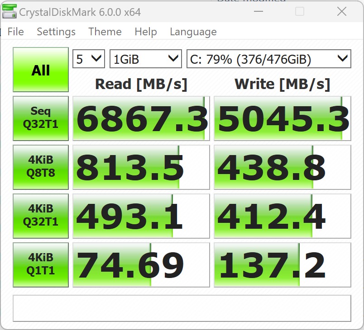This screenshot has width=364, height=330.
Task: Expand the test count dropdown showing 5
Action: click(x=89, y=59)
